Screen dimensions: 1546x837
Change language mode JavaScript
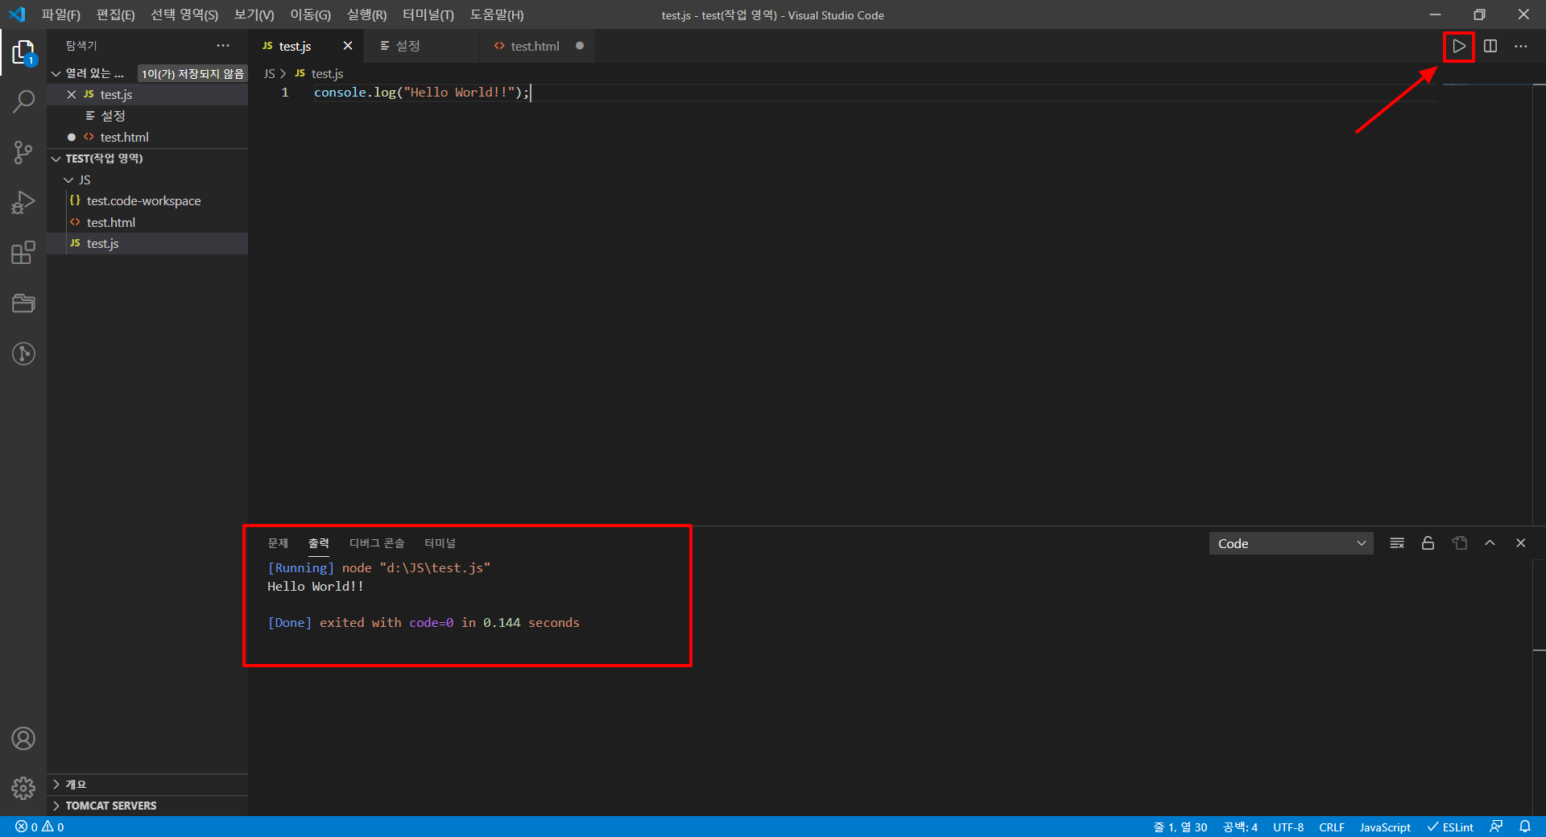click(x=1385, y=827)
